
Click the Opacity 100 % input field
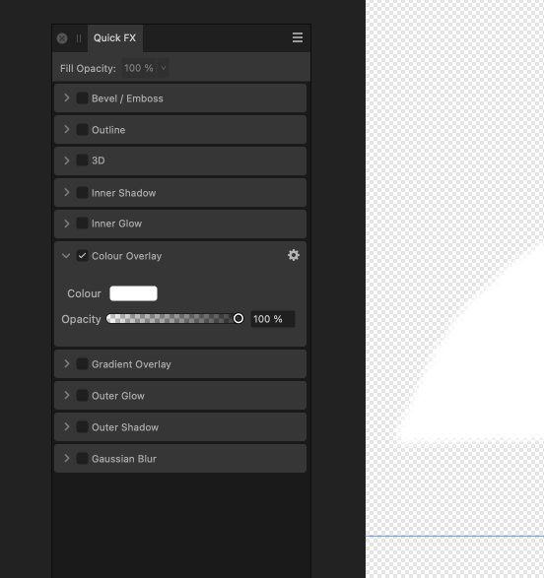click(273, 319)
